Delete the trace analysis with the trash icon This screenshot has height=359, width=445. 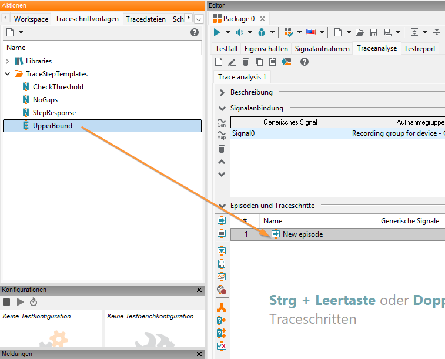coord(246,62)
